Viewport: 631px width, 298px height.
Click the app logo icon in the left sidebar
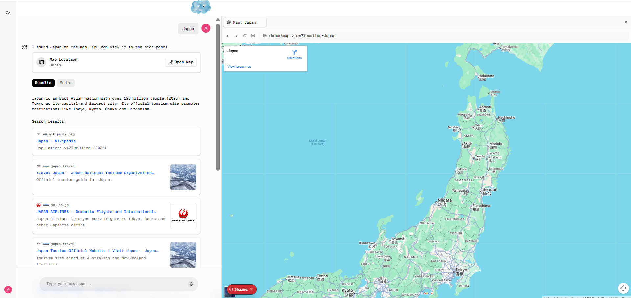(x=8, y=12)
